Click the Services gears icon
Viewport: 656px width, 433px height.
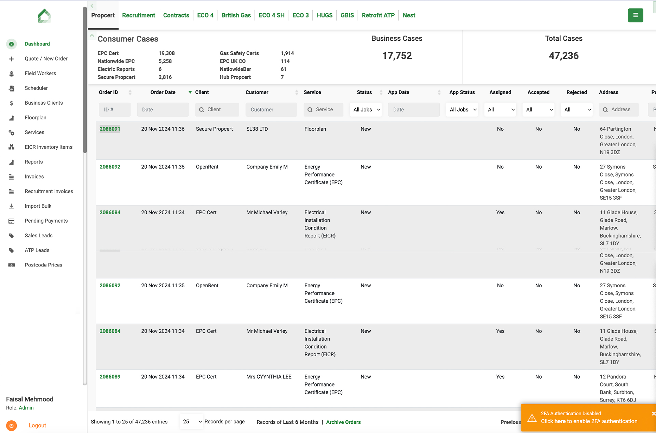point(11,132)
